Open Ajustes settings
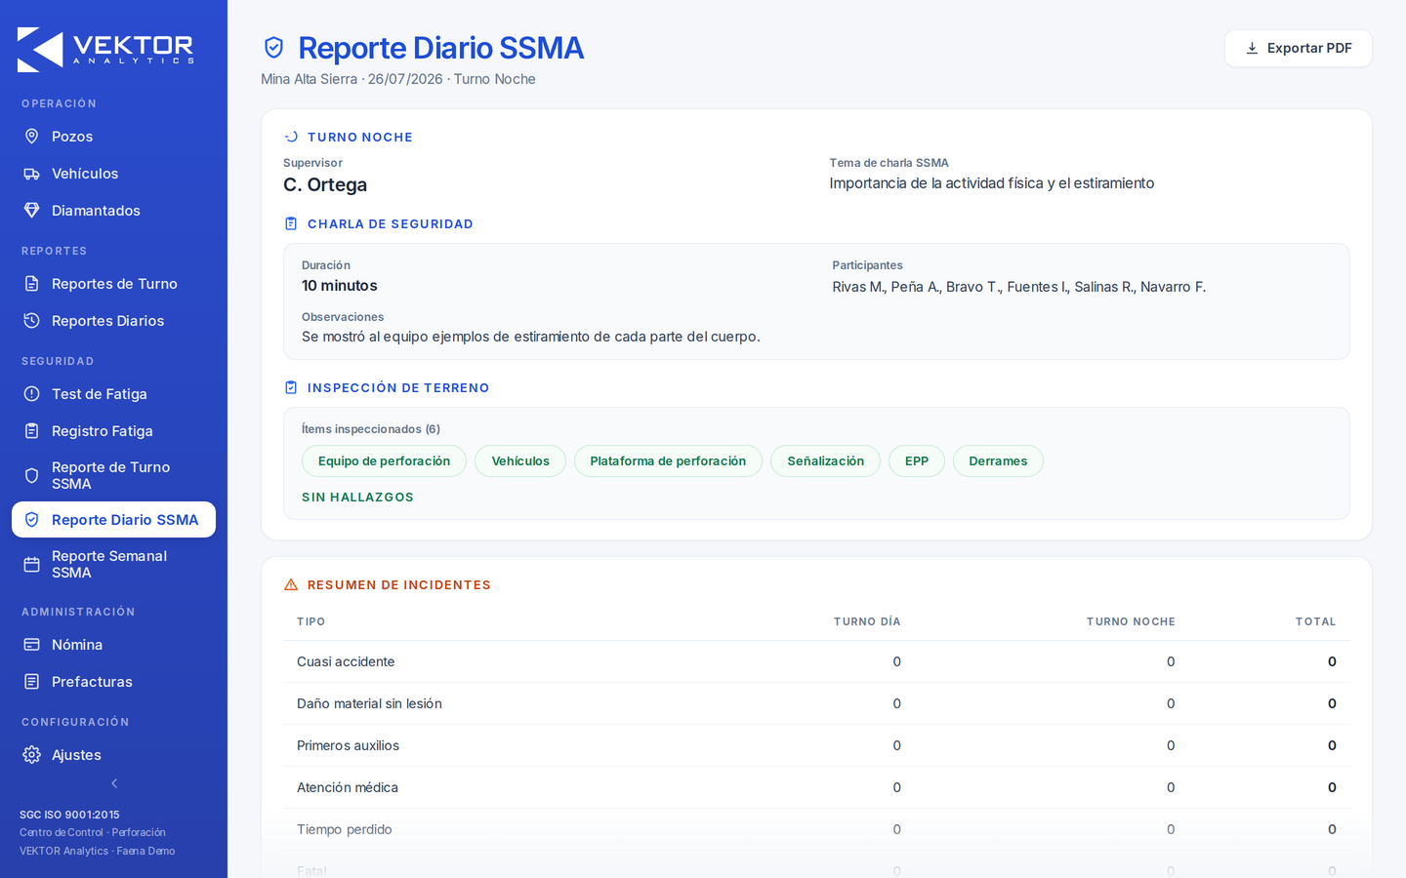The height and width of the screenshot is (878, 1406). tap(113, 755)
